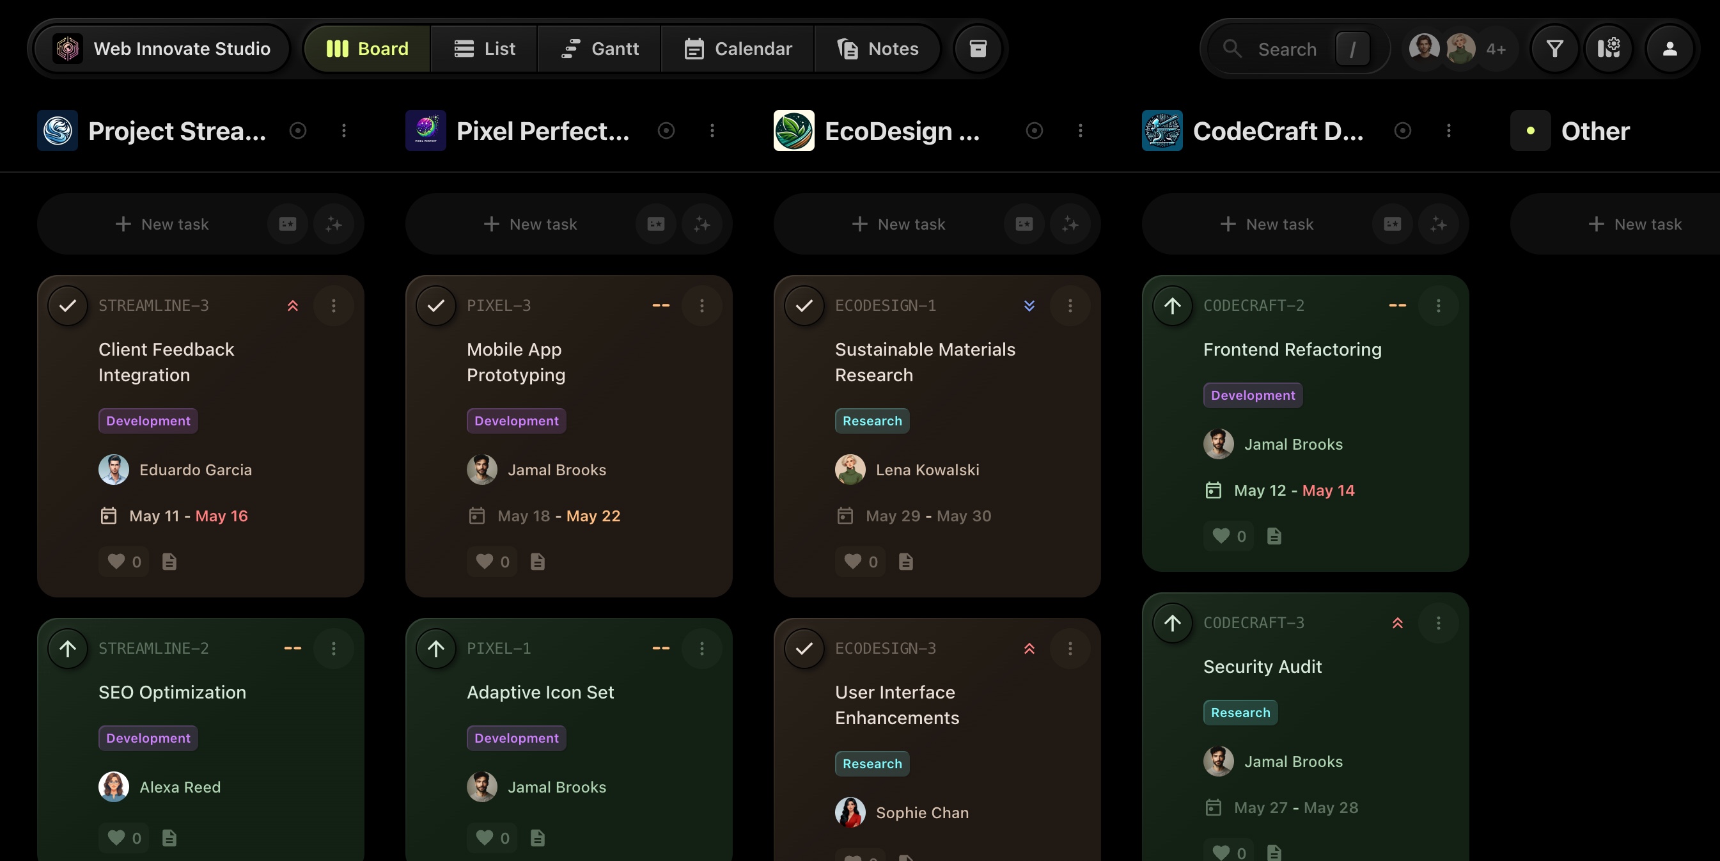Like the Frontend Refactoring task with heart
The height and width of the screenshot is (861, 1720).
tap(1221, 535)
